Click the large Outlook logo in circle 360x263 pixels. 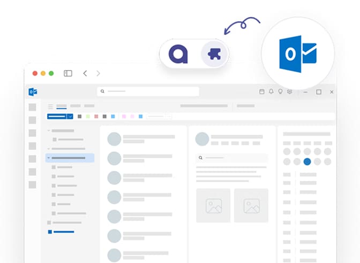298,54
